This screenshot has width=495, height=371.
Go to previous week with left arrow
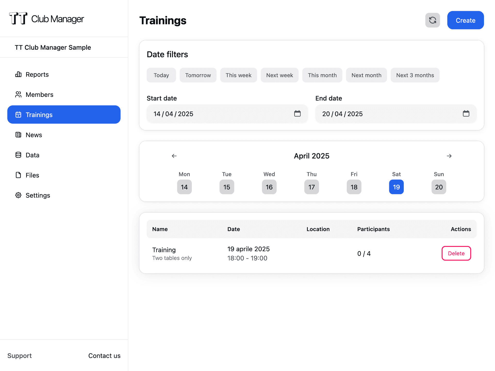point(174,156)
